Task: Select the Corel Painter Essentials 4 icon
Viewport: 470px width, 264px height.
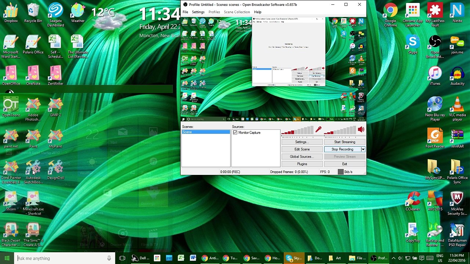Action: pyautogui.click(x=11, y=172)
